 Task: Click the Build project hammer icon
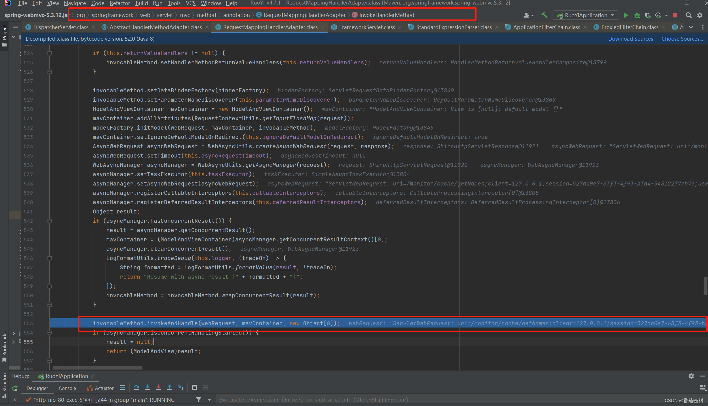[x=544, y=15]
